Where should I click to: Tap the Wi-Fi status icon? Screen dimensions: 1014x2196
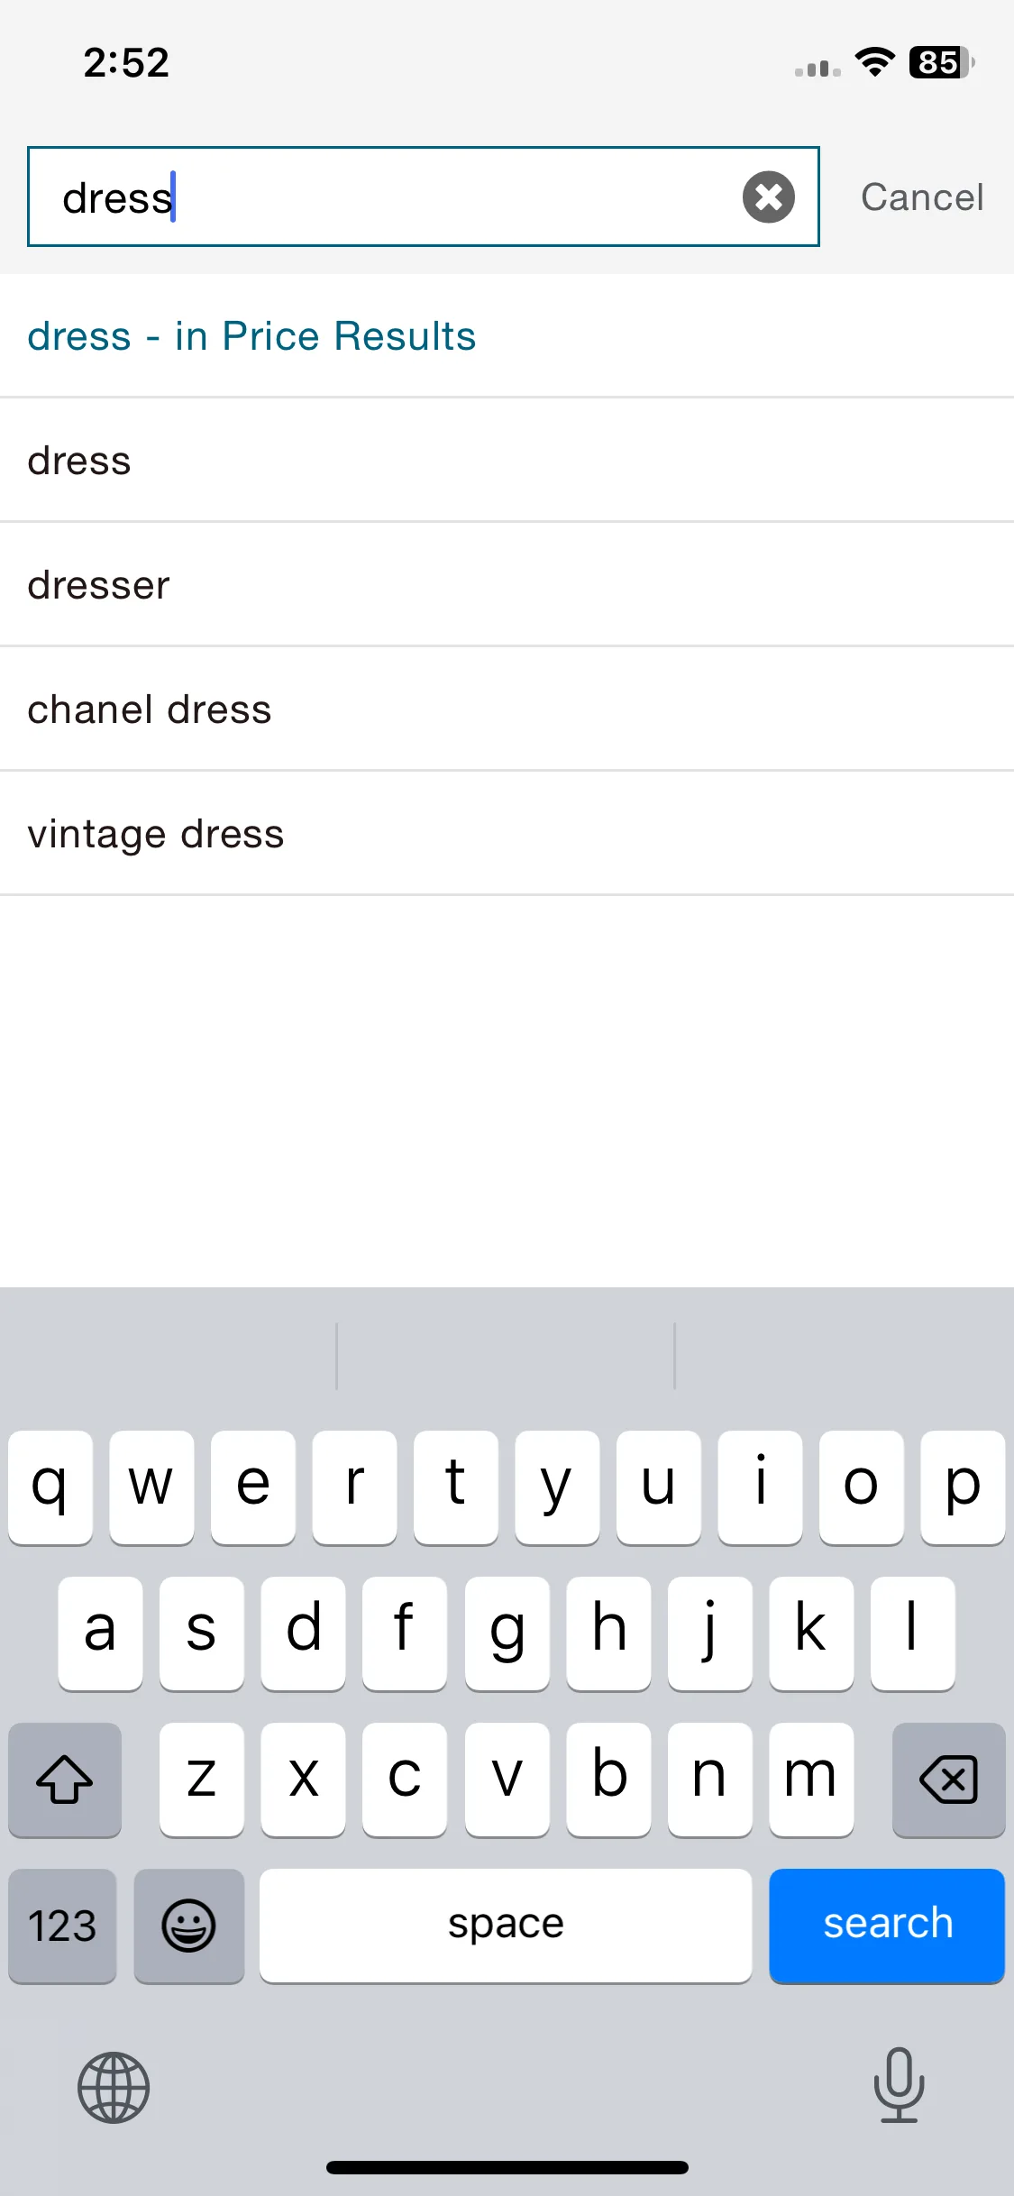point(874,62)
